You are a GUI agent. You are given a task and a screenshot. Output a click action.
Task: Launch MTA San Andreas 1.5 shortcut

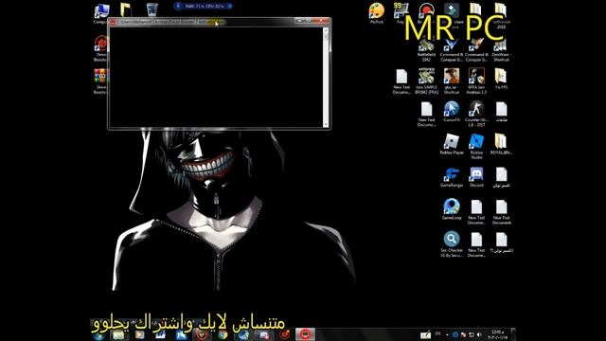476,81
